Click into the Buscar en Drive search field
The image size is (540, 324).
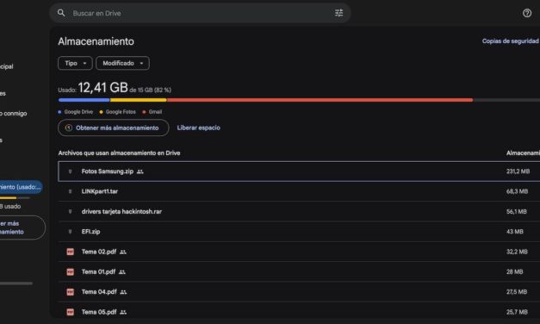[200, 13]
